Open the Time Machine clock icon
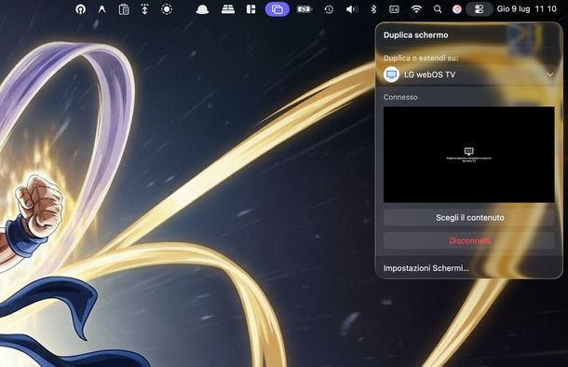The image size is (568, 367). coord(329,9)
